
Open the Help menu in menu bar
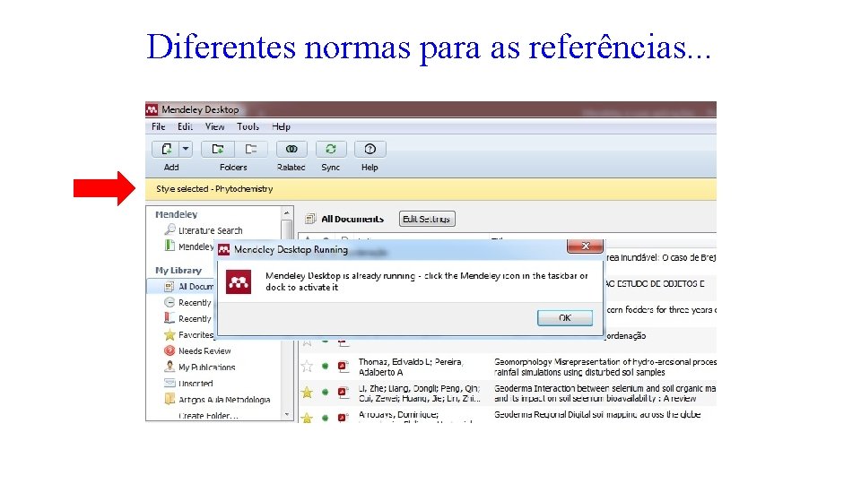[x=281, y=126]
